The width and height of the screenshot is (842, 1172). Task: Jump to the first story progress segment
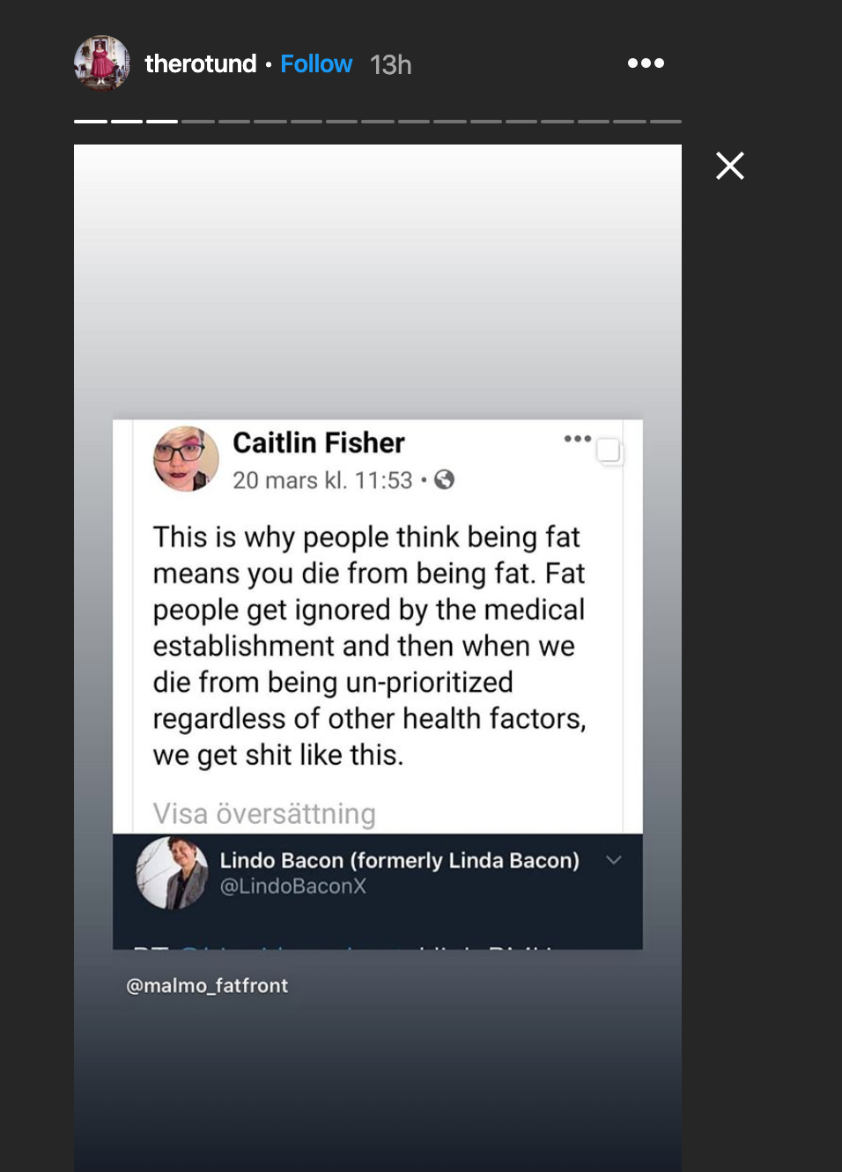pos(91,122)
